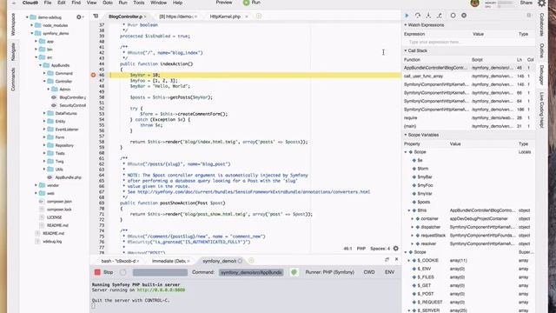Viewport: 556px width, 313px height.
Task: Select SecurityController file icon in tree
Action: coord(54,105)
